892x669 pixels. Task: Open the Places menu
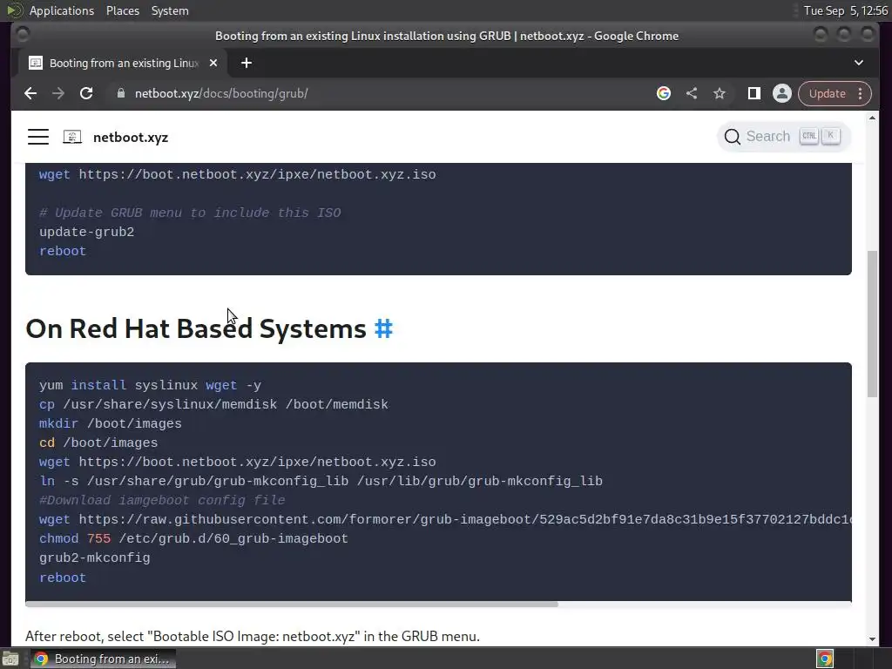point(123,10)
